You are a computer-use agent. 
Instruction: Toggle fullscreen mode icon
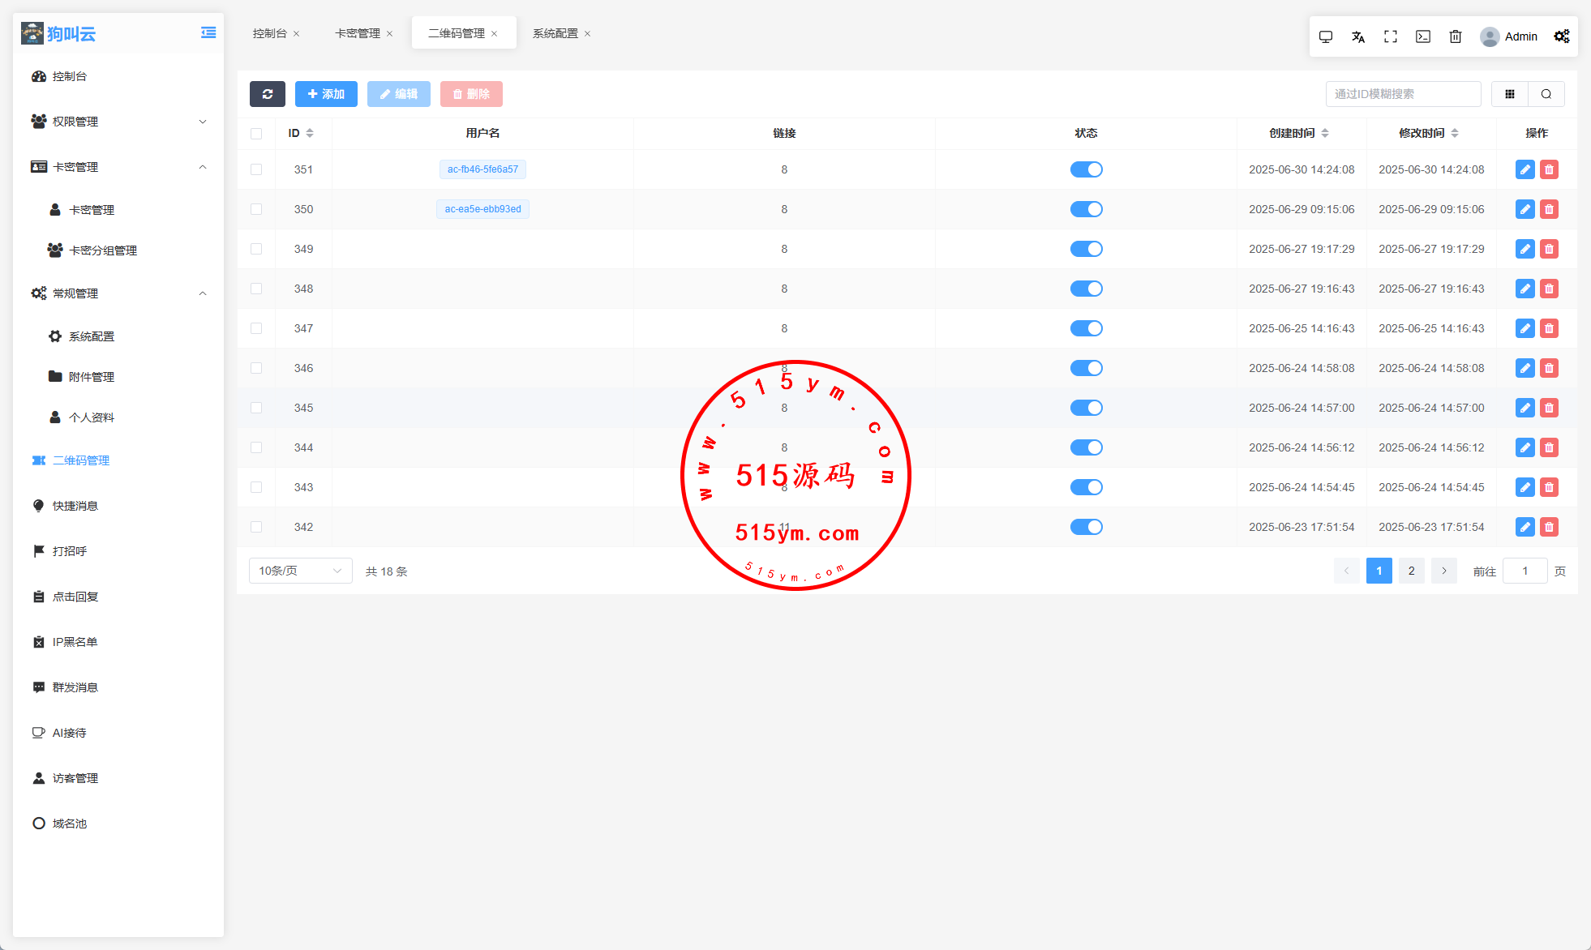pos(1391,36)
